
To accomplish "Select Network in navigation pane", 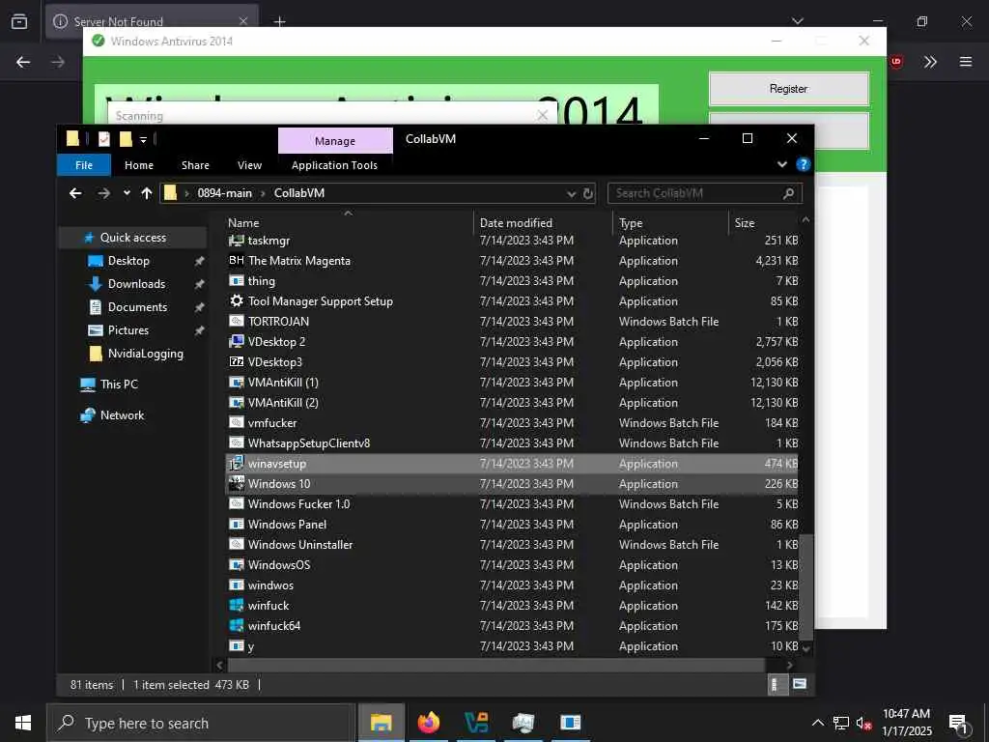I will pos(112,415).
